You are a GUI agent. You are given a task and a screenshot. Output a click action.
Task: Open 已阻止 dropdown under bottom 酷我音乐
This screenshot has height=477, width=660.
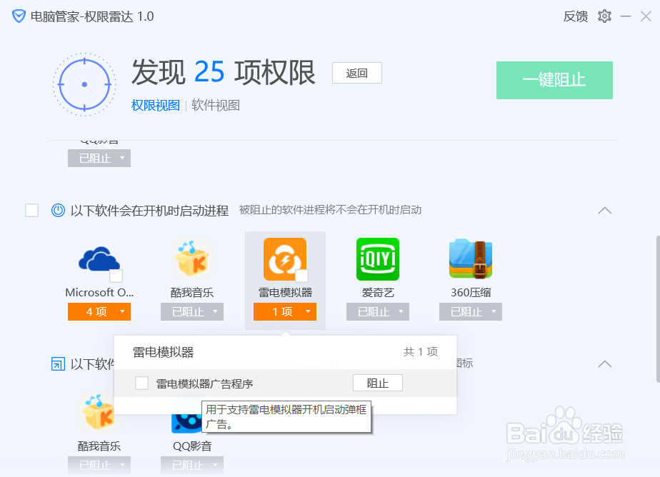(99, 465)
